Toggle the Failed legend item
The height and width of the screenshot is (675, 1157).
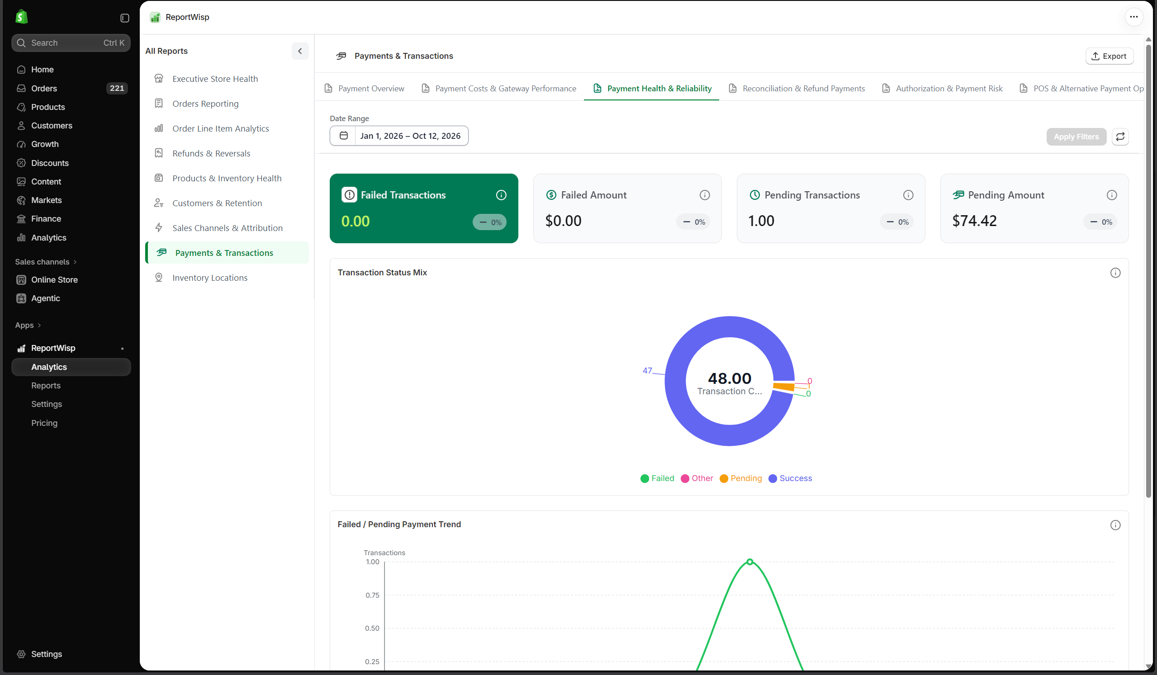657,478
